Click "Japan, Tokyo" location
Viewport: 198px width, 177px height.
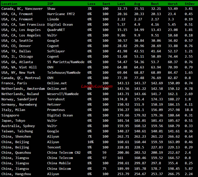tap(13, 121)
